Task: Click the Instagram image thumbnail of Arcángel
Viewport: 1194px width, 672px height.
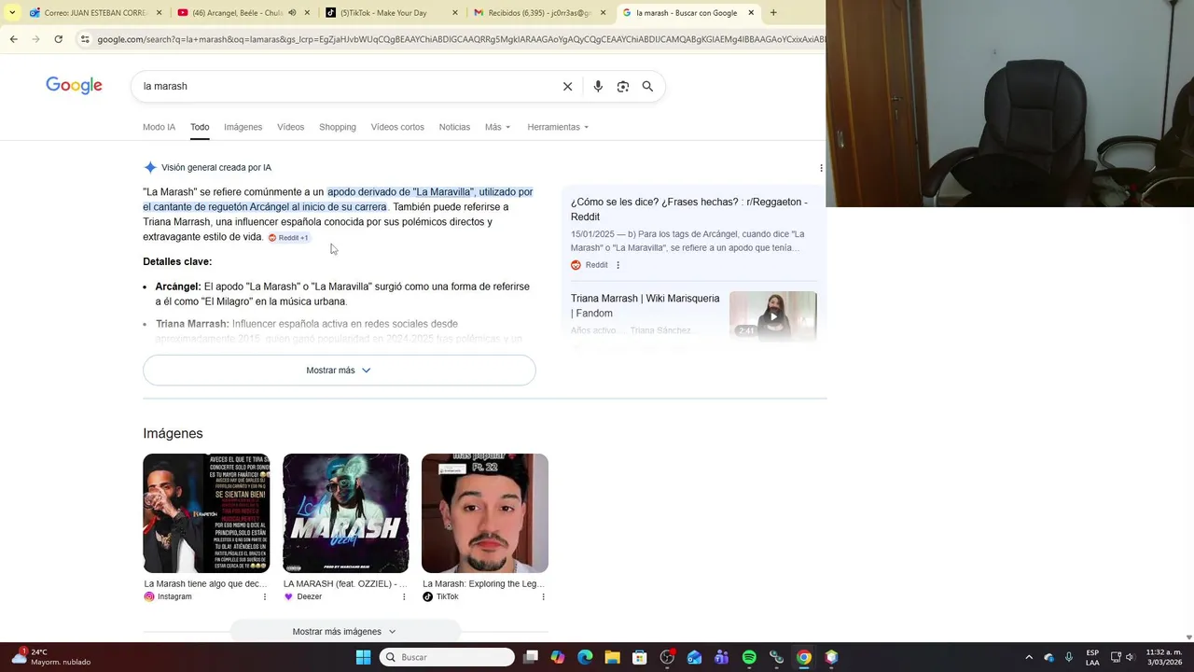Action: pos(206,513)
